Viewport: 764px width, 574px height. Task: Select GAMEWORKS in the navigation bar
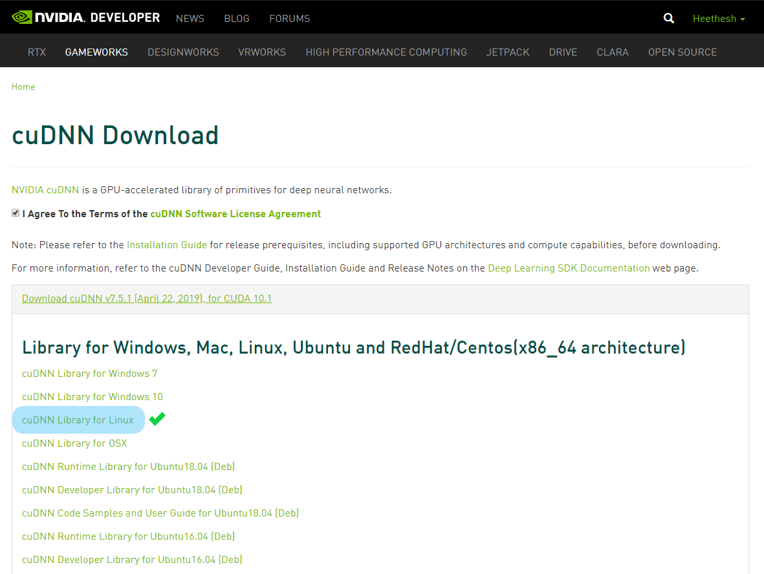click(96, 52)
